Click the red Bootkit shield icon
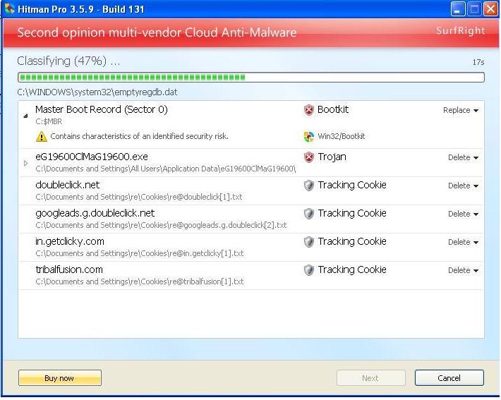 point(308,110)
